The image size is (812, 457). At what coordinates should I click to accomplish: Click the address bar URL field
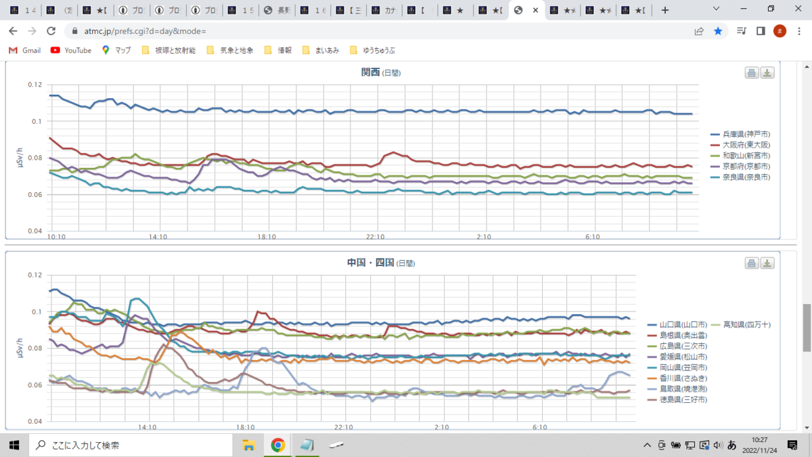click(379, 31)
